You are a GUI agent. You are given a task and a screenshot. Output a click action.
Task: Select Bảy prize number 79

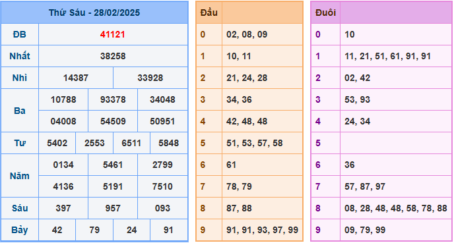94,230
